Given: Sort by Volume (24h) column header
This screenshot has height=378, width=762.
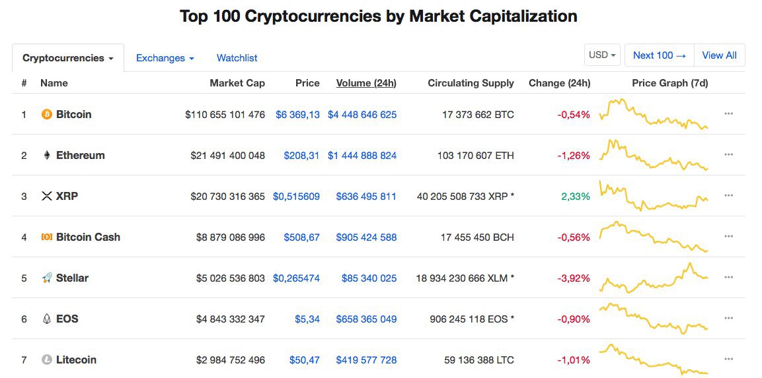Looking at the screenshot, I should [x=366, y=83].
